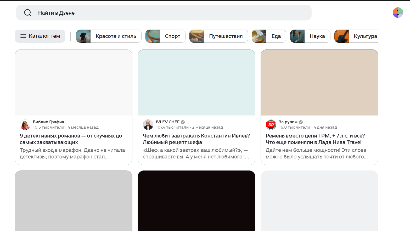Open the user profile avatar
Viewport: 410px width, 231px height.
pos(398,13)
